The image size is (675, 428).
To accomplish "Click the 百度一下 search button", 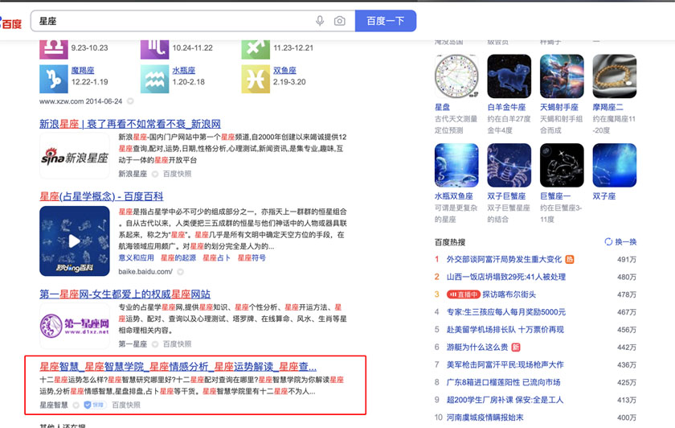I will point(385,21).
